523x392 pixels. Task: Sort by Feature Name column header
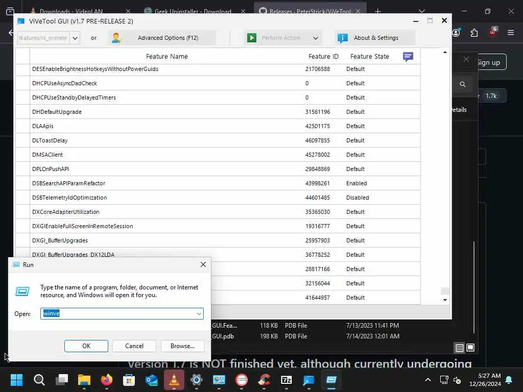167,56
